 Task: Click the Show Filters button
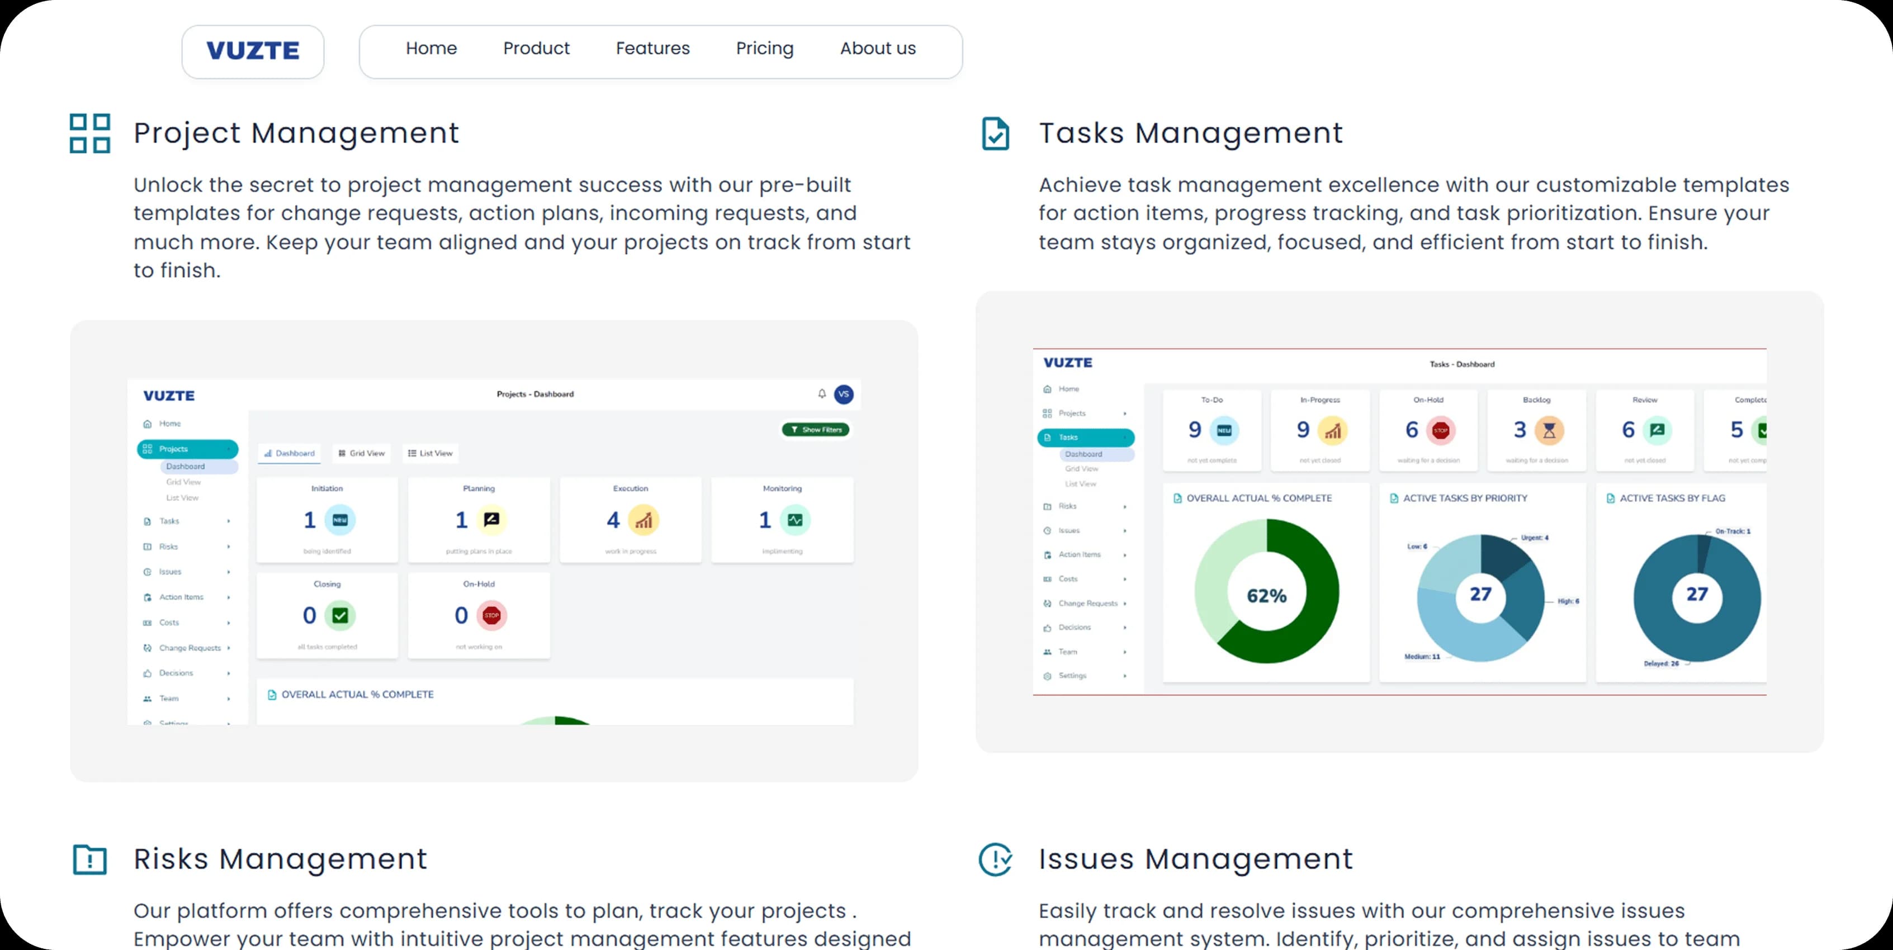click(816, 430)
